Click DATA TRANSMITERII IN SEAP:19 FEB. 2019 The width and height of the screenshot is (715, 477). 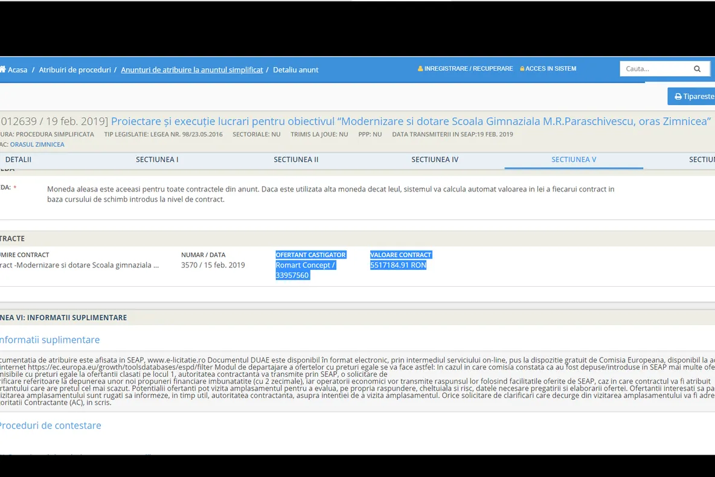tap(452, 135)
